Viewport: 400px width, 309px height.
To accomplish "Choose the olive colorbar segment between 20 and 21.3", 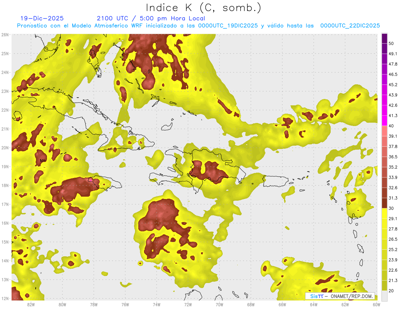I will pyautogui.click(x=384, y=286).
